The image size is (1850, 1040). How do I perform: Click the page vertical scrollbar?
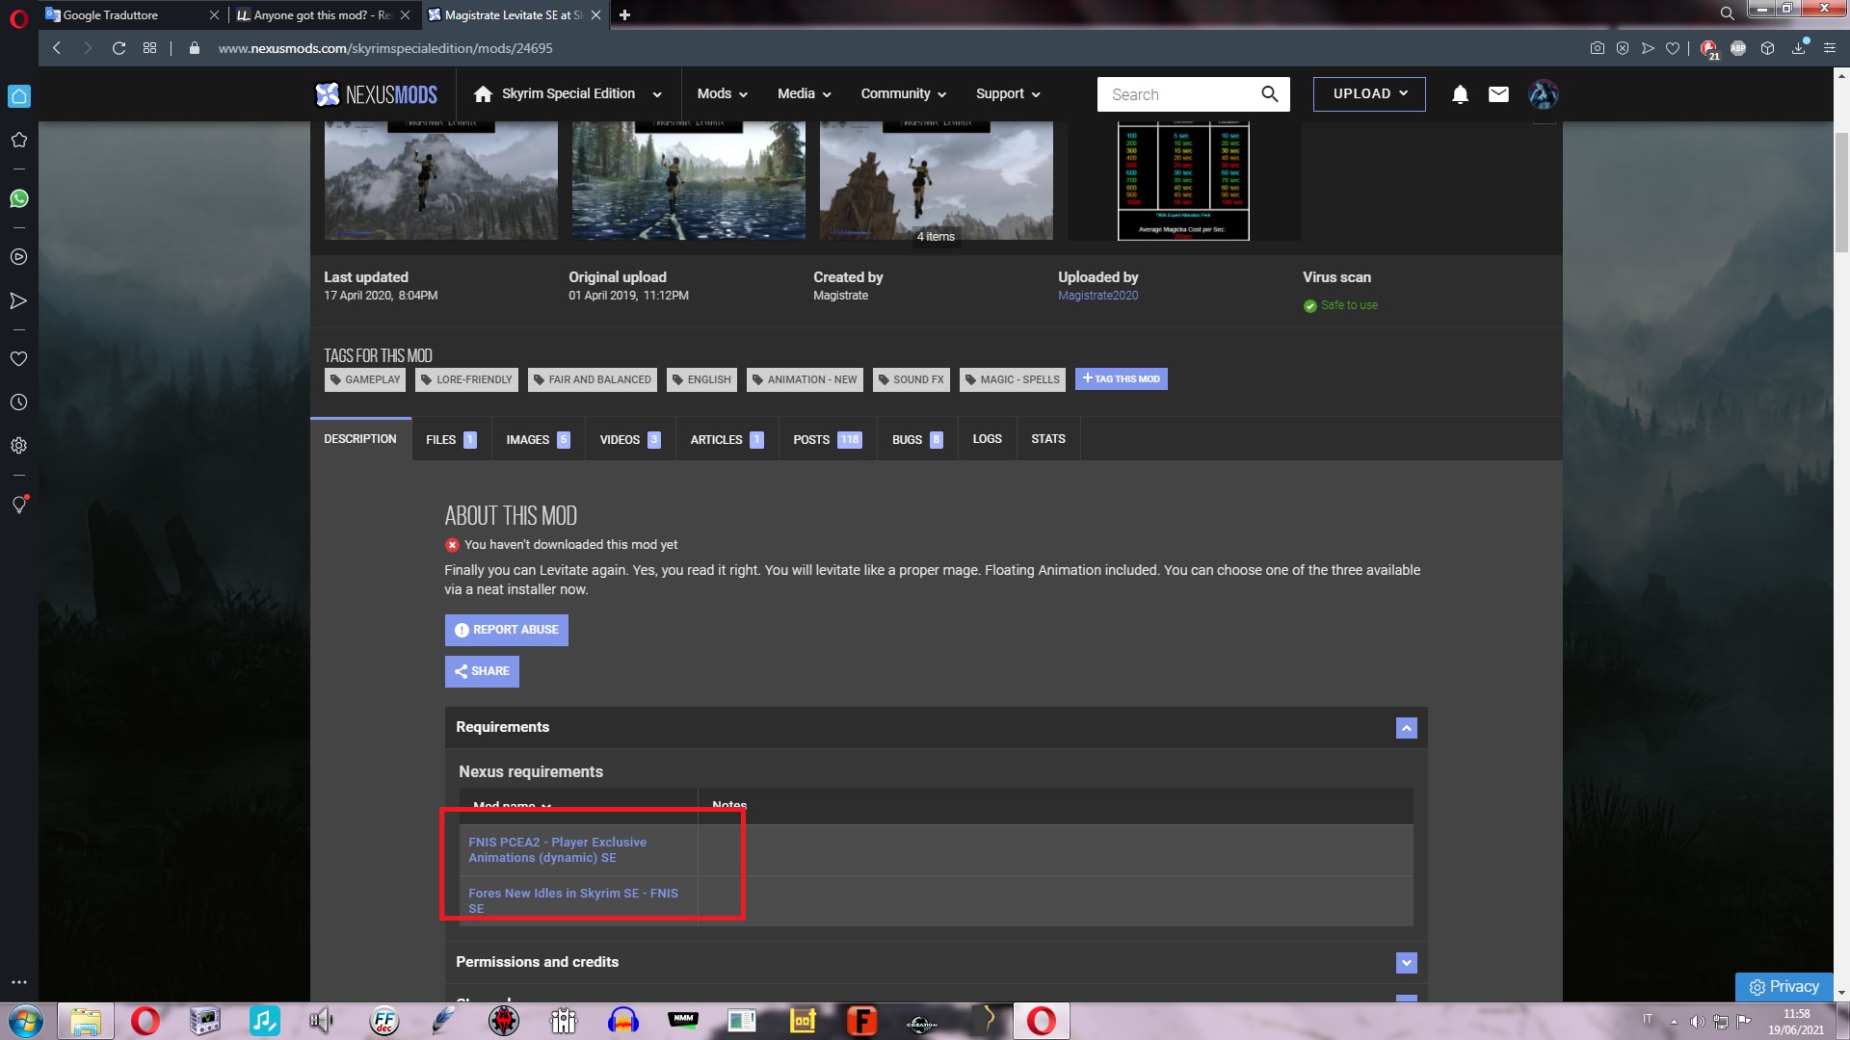point(1841,193)
